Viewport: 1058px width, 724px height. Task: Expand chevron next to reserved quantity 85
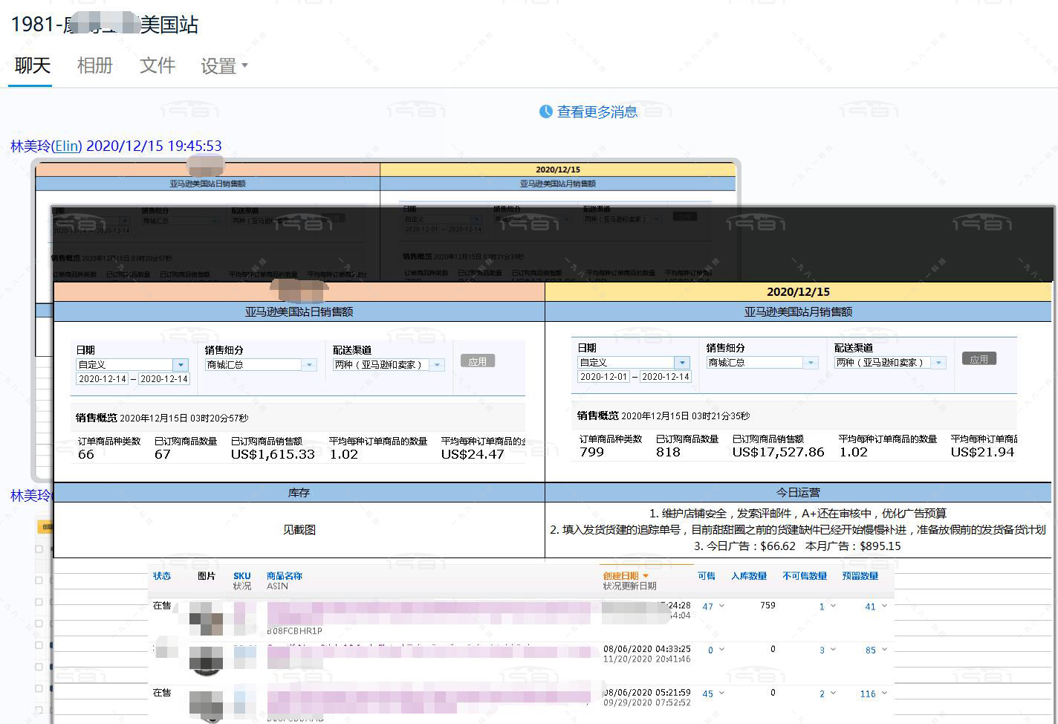pos(884,650)
